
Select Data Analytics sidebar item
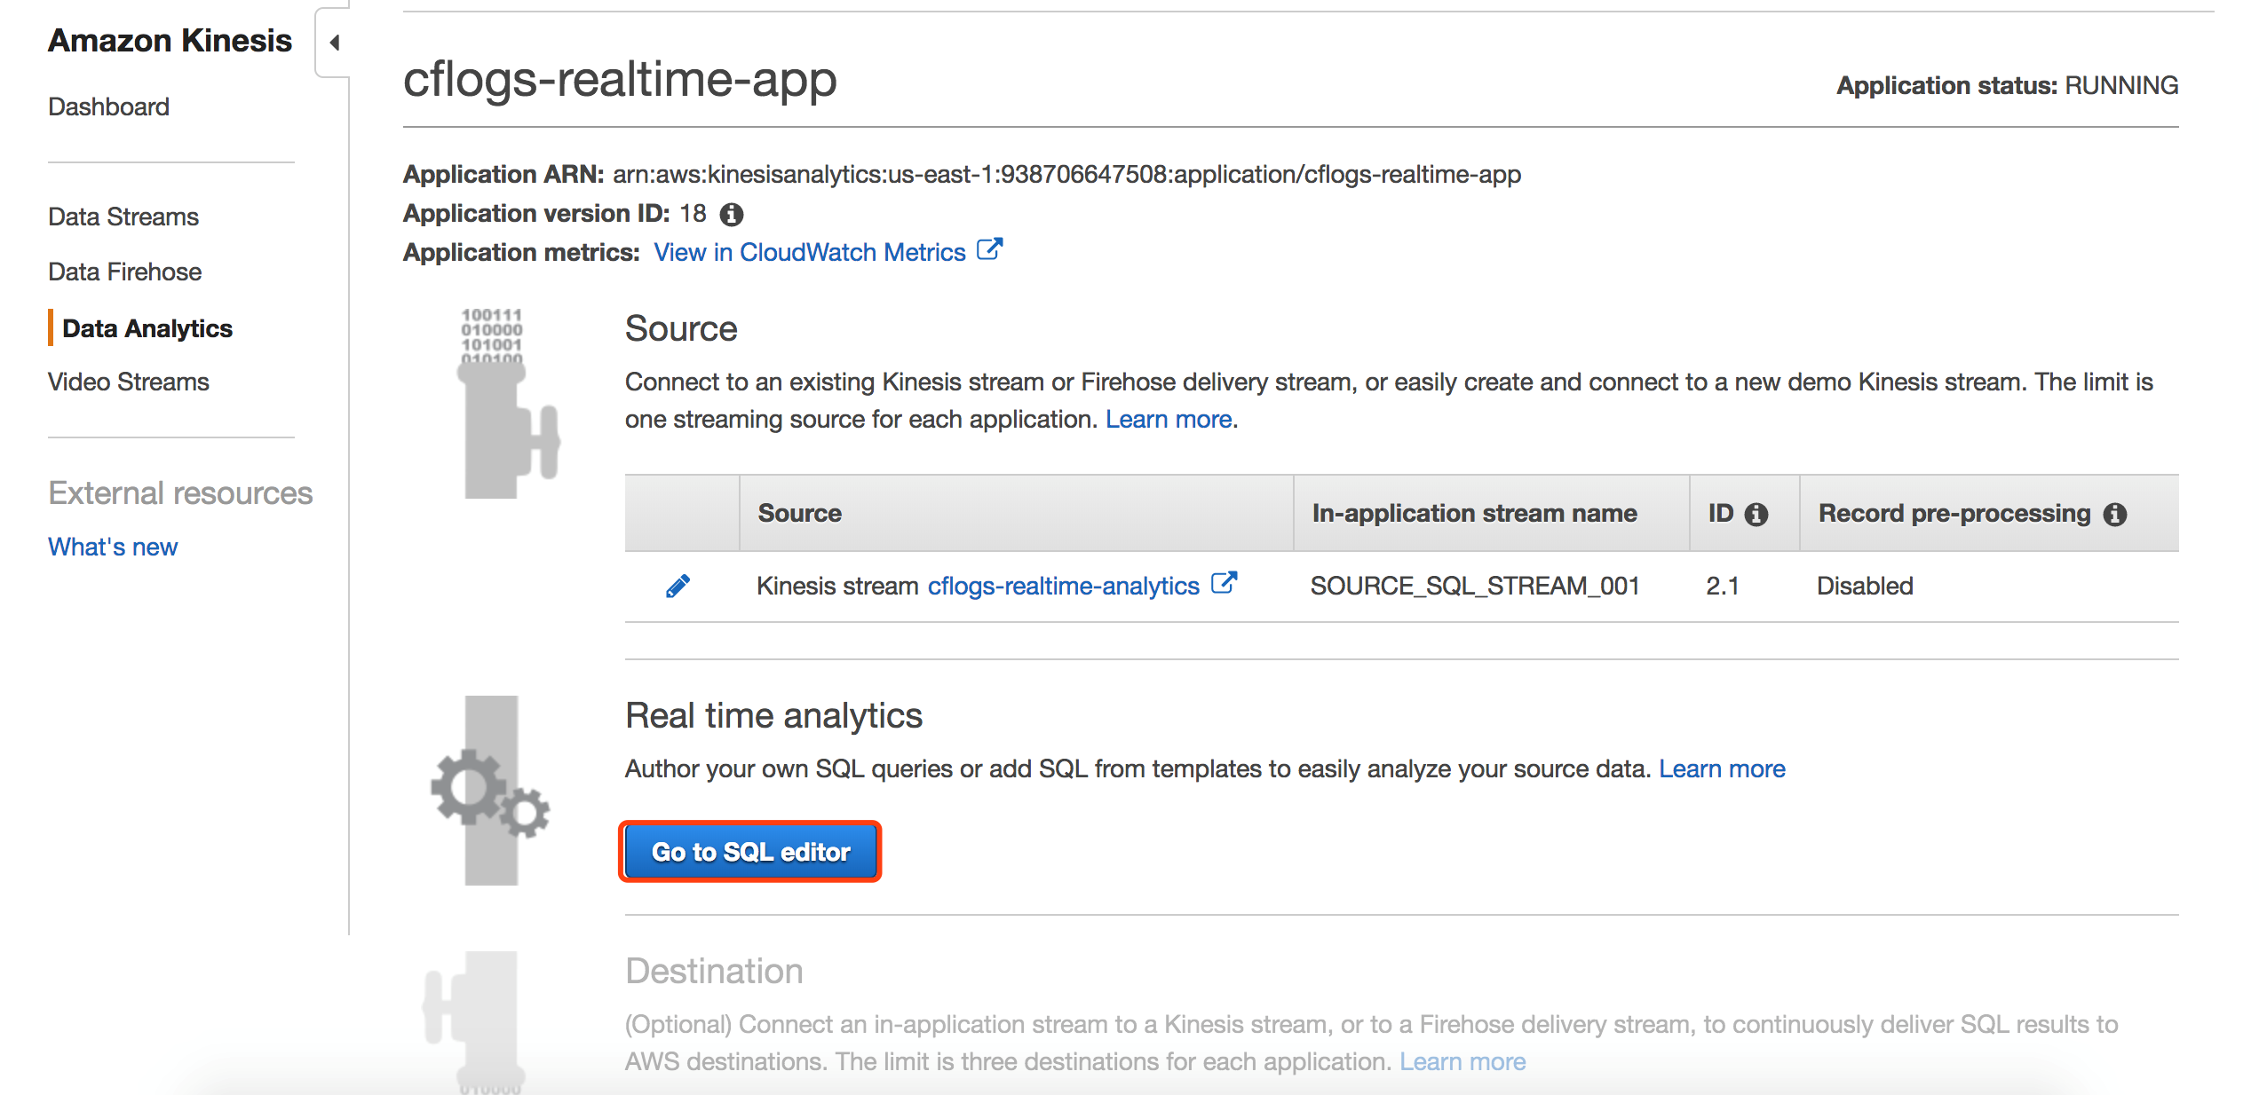click(x=147, y=328)
